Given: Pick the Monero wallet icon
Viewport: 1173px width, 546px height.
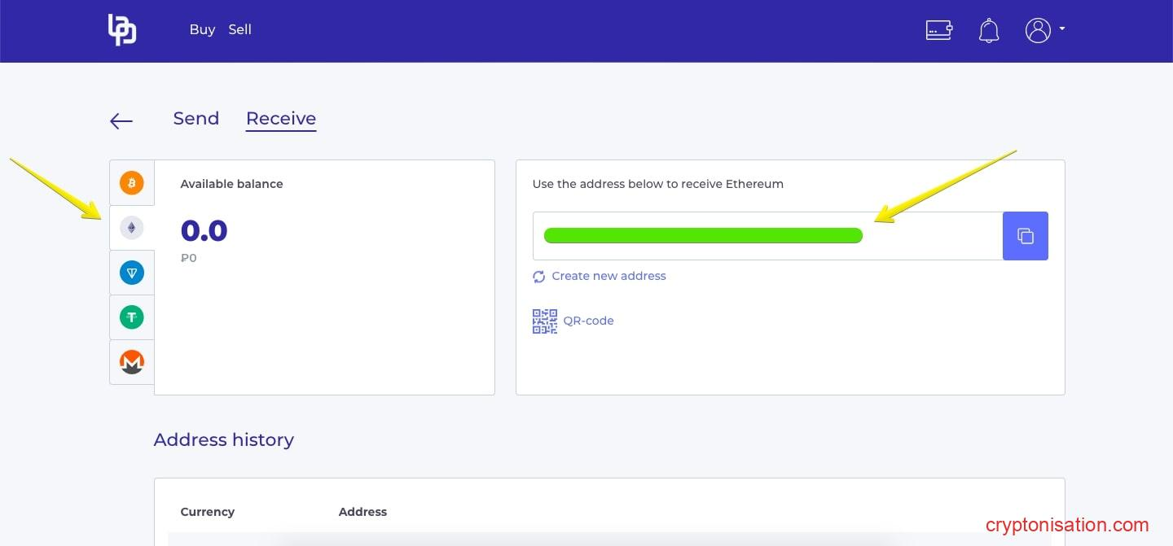Looking at the screenshot, I should 132,362.
